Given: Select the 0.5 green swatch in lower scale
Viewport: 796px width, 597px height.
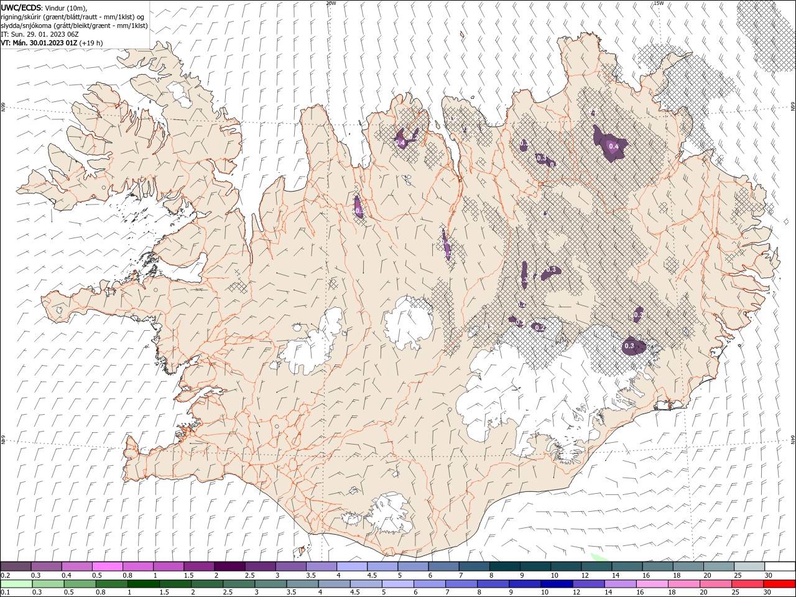Looking at the screenshot, I should pyautogui.click(x=80, y=584).
